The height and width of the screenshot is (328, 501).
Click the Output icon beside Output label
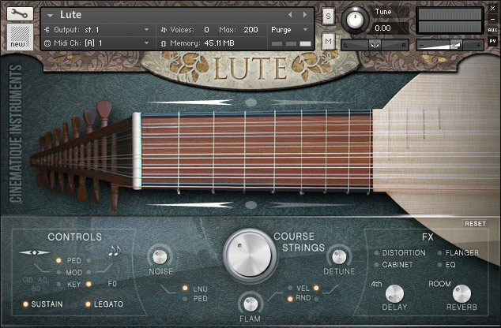(47, 30)
